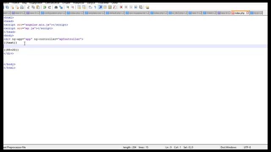Open the Макросы menu
271x152 pixels.
[x=78, y=3]
